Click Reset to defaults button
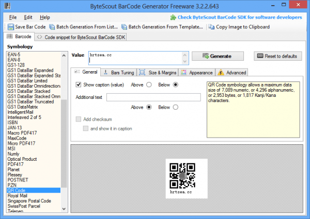 [278, 56]
